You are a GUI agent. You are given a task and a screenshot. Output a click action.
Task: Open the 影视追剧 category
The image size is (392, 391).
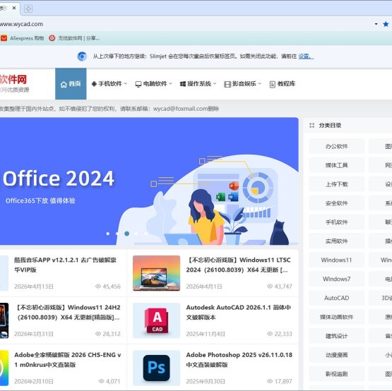[336, 374]
